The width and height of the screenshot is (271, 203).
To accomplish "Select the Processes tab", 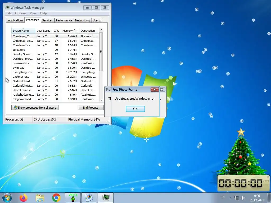I will click(33, 20).
